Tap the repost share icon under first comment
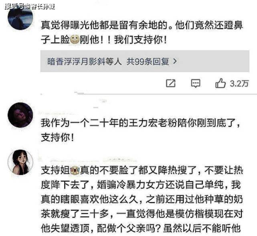 point(171,83)
